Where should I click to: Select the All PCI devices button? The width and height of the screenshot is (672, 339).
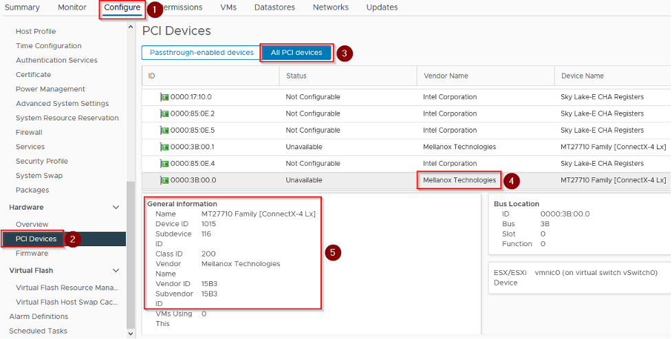click(296, 53)
